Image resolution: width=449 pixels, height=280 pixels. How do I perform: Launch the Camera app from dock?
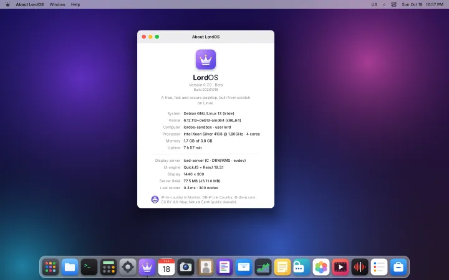point(186,267)
